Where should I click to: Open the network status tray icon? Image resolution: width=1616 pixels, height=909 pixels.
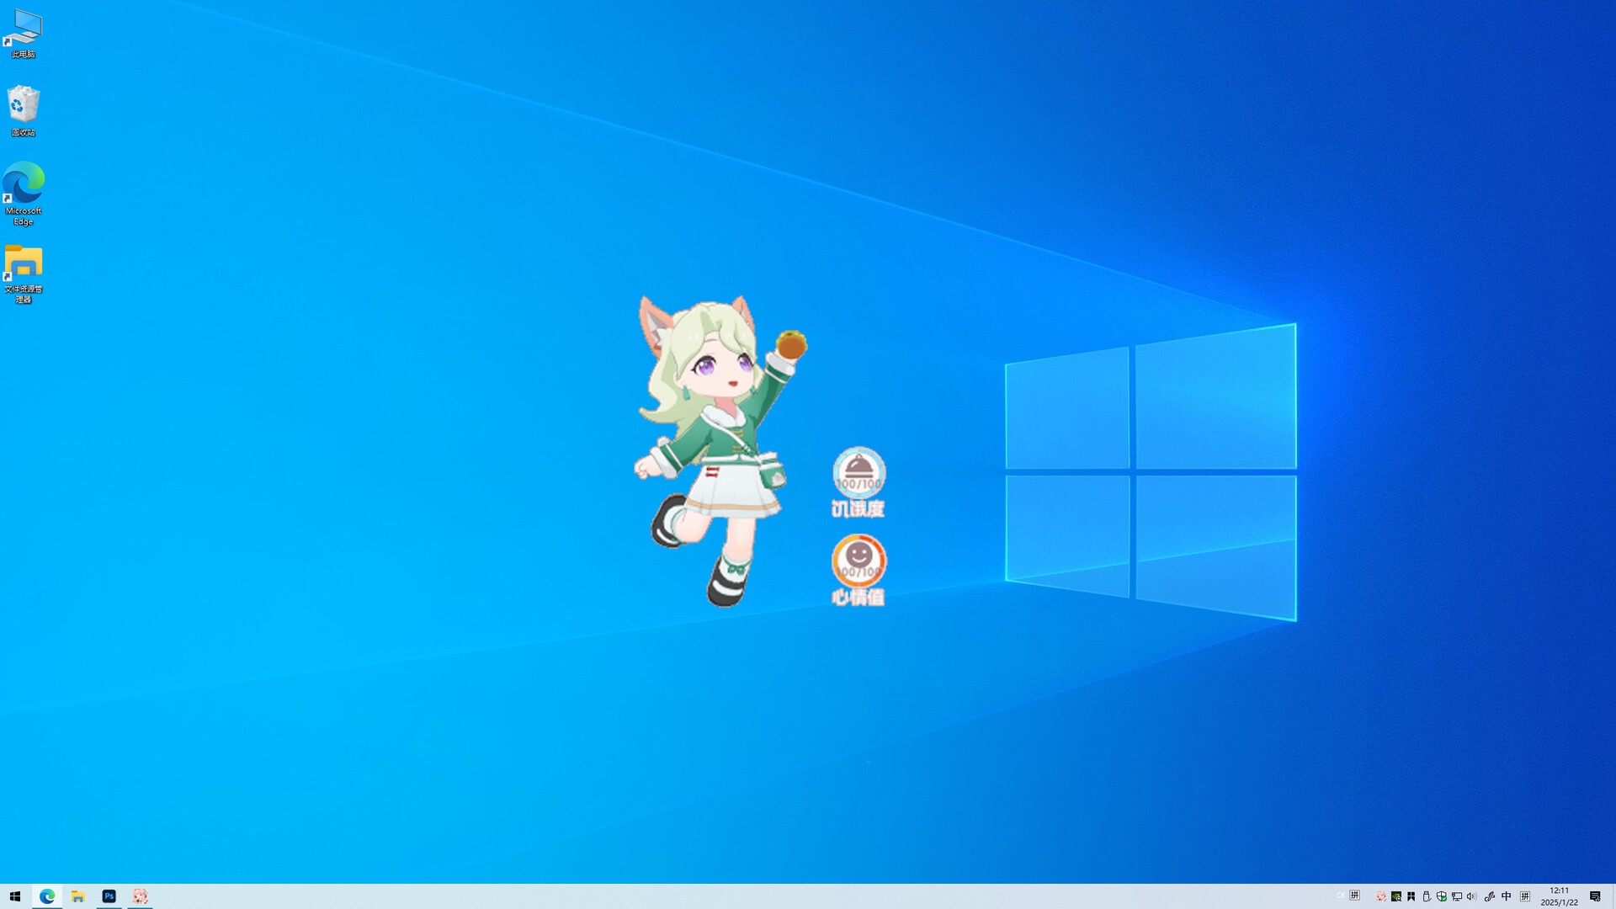(1457, 896)
